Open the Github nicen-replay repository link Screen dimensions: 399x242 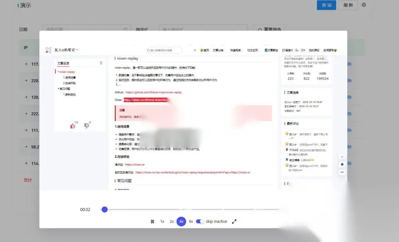pyautogui.click(x=154, y=92)
